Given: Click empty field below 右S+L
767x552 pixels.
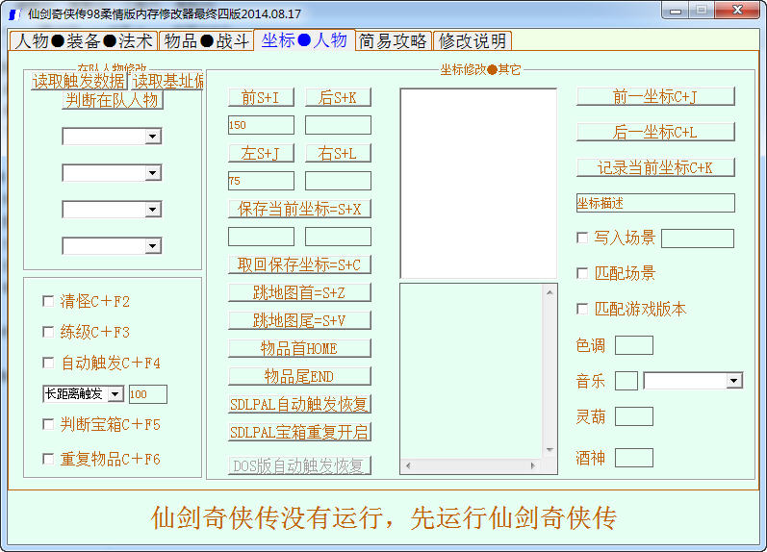Looking at the screenshot, I should point(338,181).
